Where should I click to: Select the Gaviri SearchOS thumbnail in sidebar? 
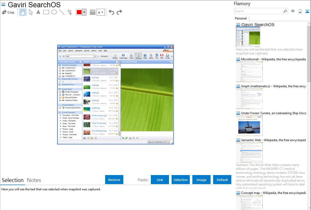(x=248, y=37)
